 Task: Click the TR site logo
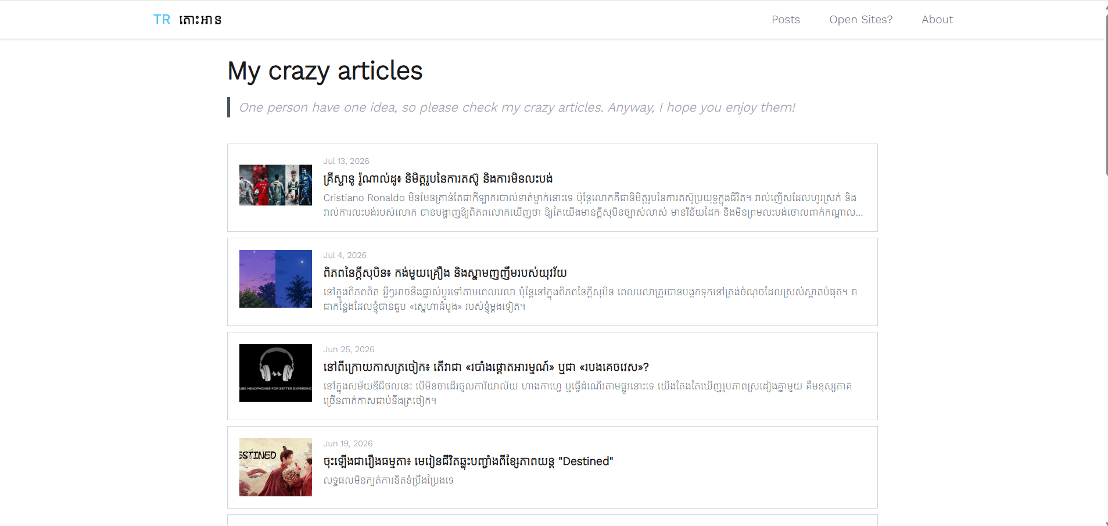click(x=187, y=20)
